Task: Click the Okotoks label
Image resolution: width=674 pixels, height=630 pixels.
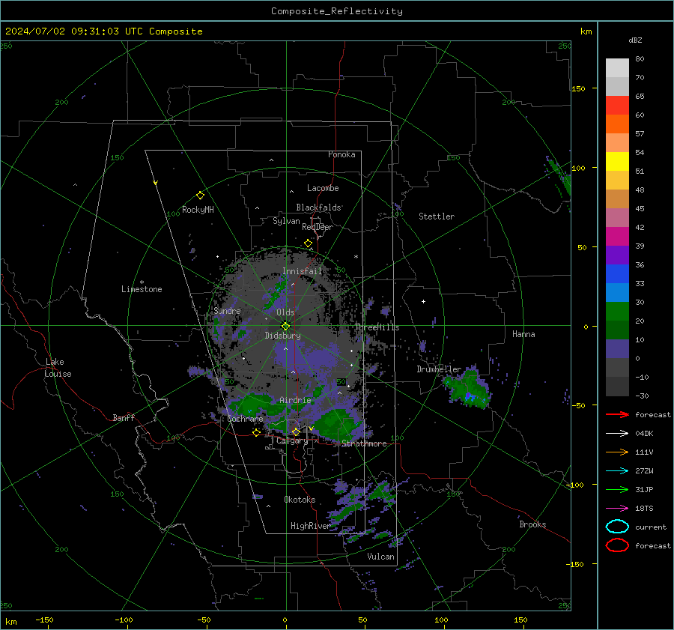Action: click(x=300, y=500)
